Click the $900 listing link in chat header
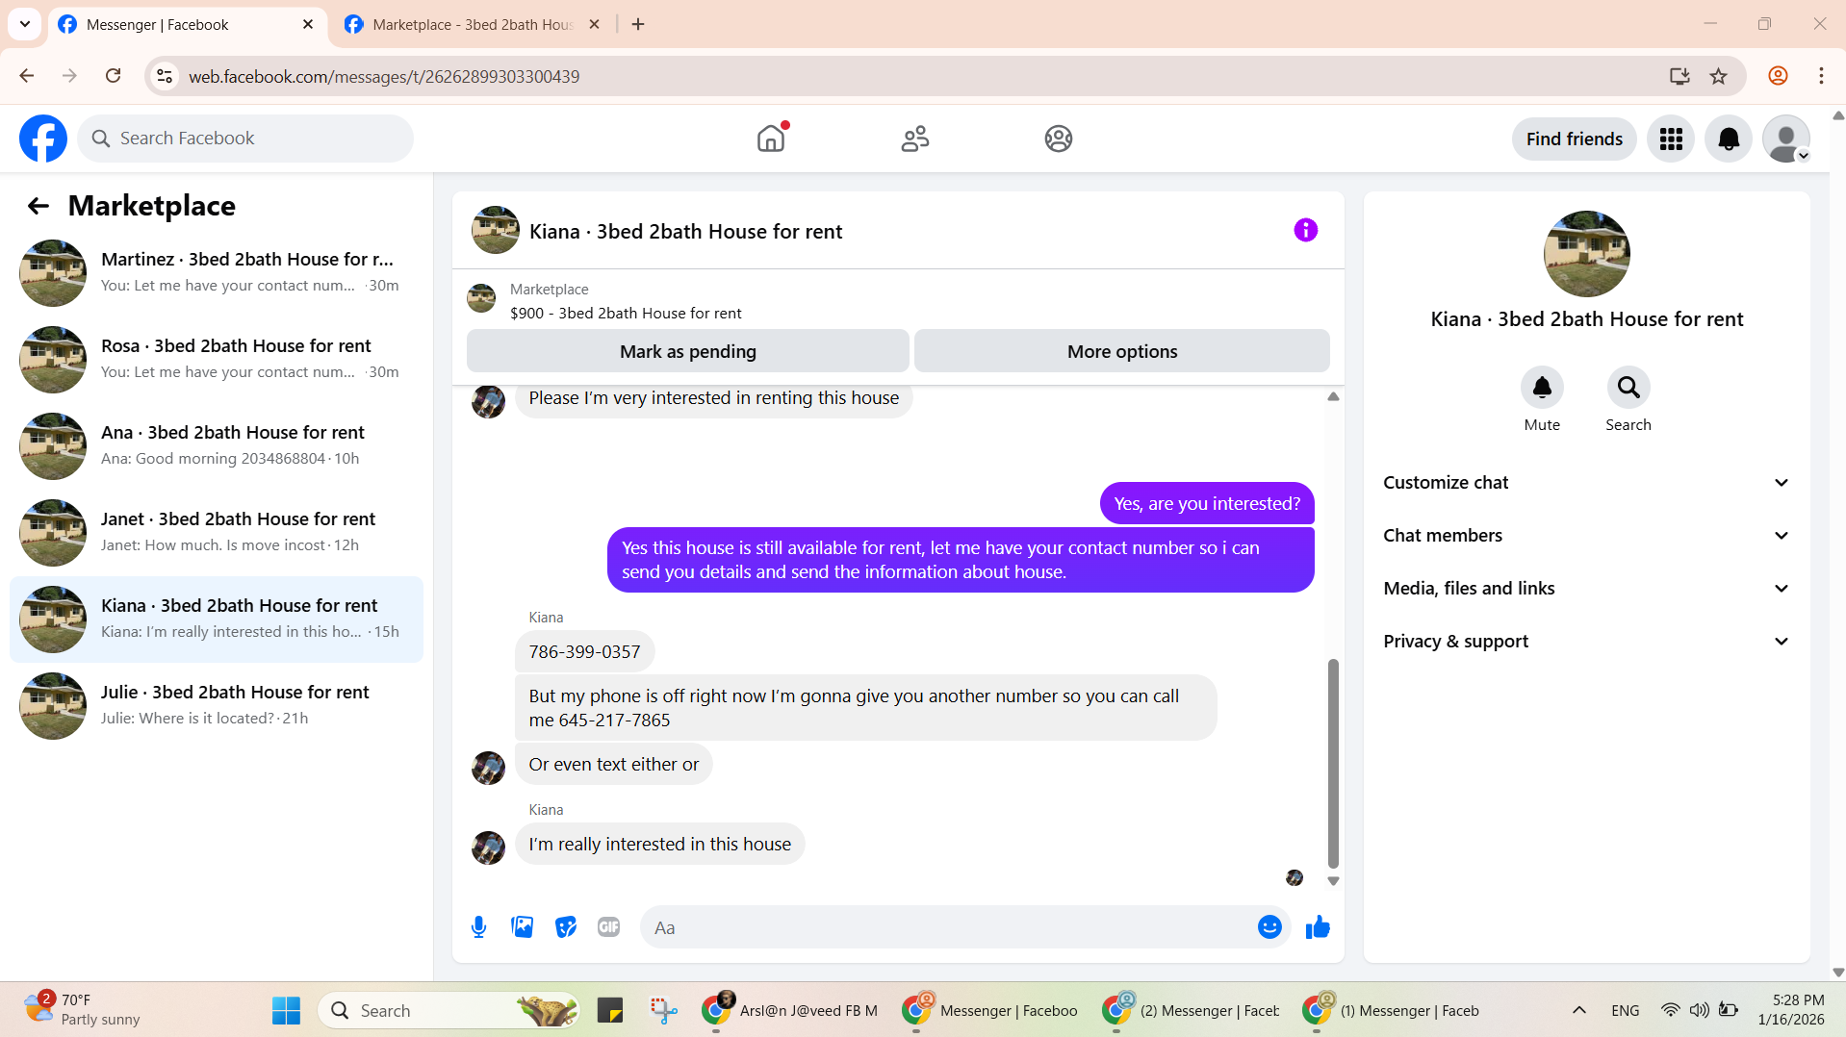The height and width of the screenshot is (1037, 1846). (626, 313)
